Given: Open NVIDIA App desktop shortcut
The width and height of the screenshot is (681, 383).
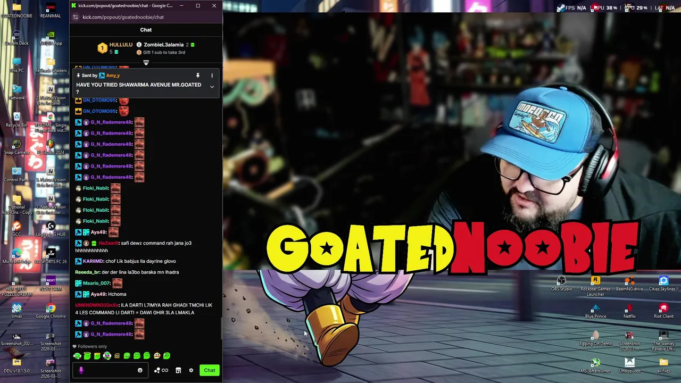Looking at the screenshot, I should point(51,38).
